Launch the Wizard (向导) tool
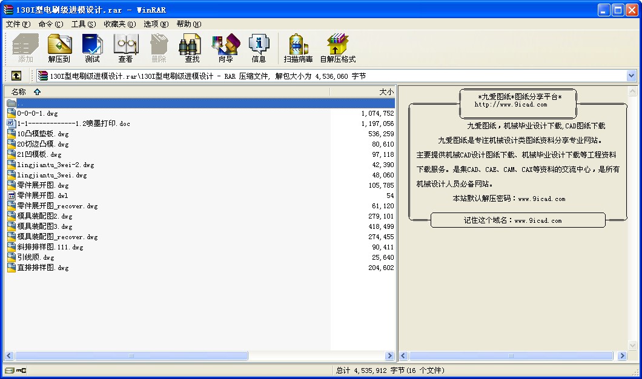This screenshot has width=642, height=379. click(225, 48)
